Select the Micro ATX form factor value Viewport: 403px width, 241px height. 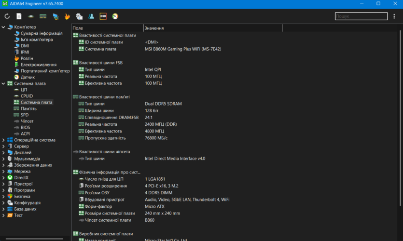[154, 207]
